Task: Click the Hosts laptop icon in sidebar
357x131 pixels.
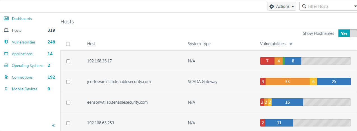Action: (x=6, y=30)
